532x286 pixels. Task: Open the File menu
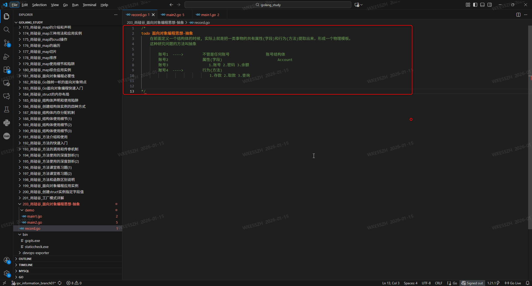pyautogui.click(x=14, y=5)
